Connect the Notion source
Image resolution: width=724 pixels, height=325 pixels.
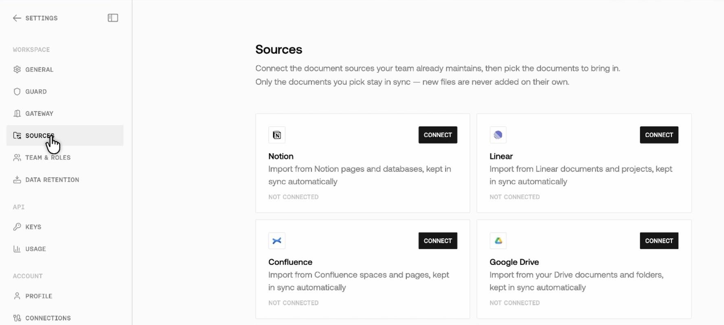(x=438, y=135)
